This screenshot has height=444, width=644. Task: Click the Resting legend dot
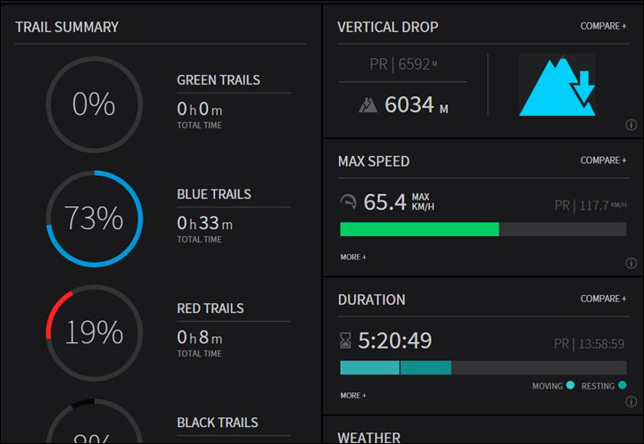click(x=623, y=385)
